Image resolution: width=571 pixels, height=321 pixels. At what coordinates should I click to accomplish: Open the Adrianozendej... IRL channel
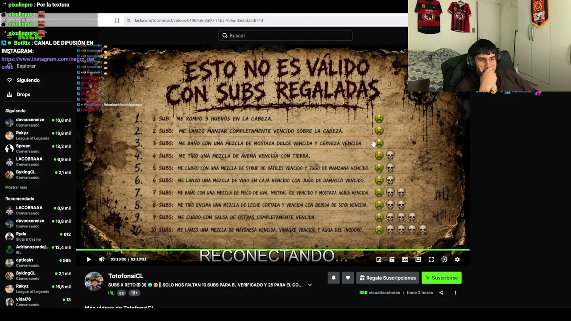point(38,249)
